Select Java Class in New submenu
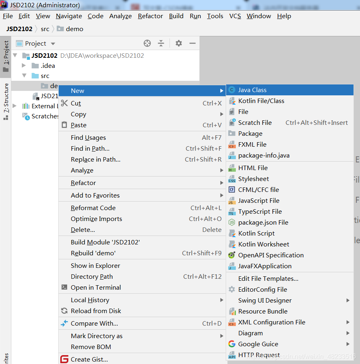Viewport: 360px width, 364px height. (x=290, y=90)
